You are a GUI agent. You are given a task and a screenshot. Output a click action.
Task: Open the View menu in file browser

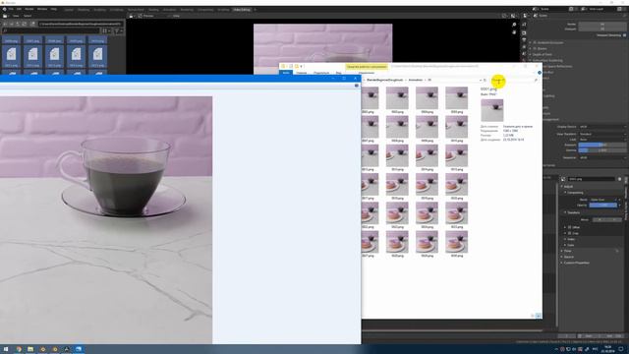[16, 16]
